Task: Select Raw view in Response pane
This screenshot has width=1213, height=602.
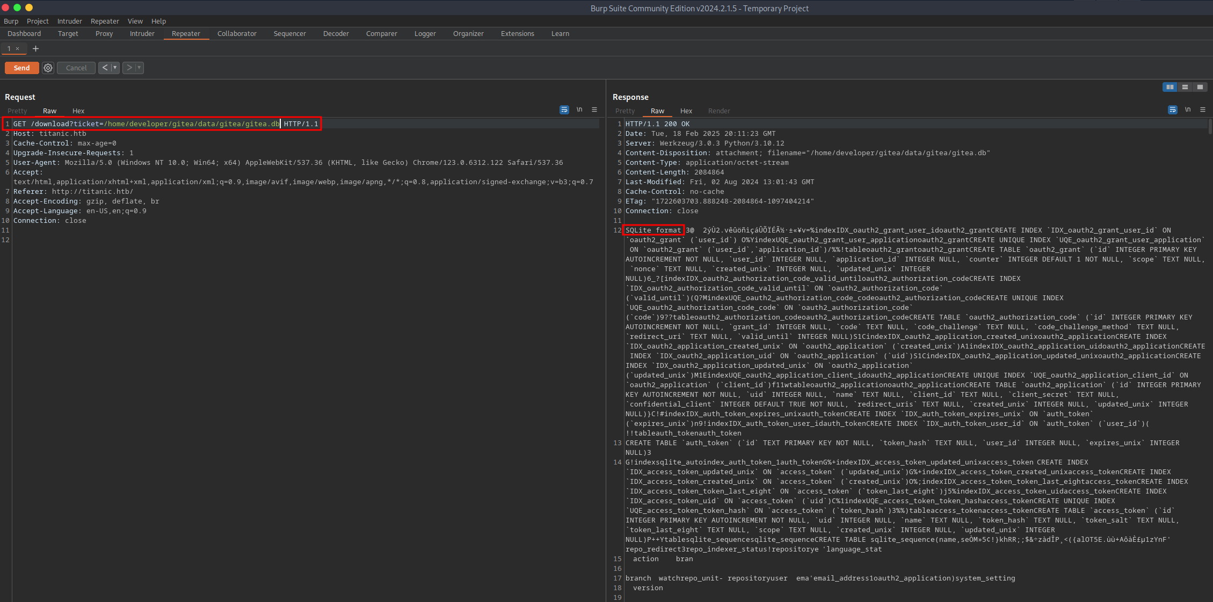Action: (x=657, y=111)
